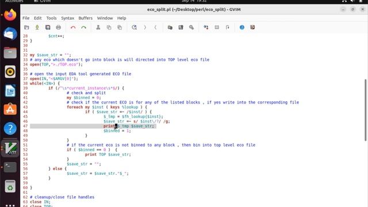The height and width of the screenshot is (207, 368).
Task: Open the Buffers menu
Action: coord(86,18)
